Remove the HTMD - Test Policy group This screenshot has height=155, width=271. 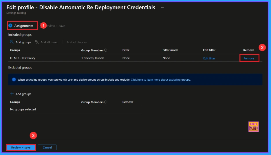pyautogui.click(x=249, y=58)
